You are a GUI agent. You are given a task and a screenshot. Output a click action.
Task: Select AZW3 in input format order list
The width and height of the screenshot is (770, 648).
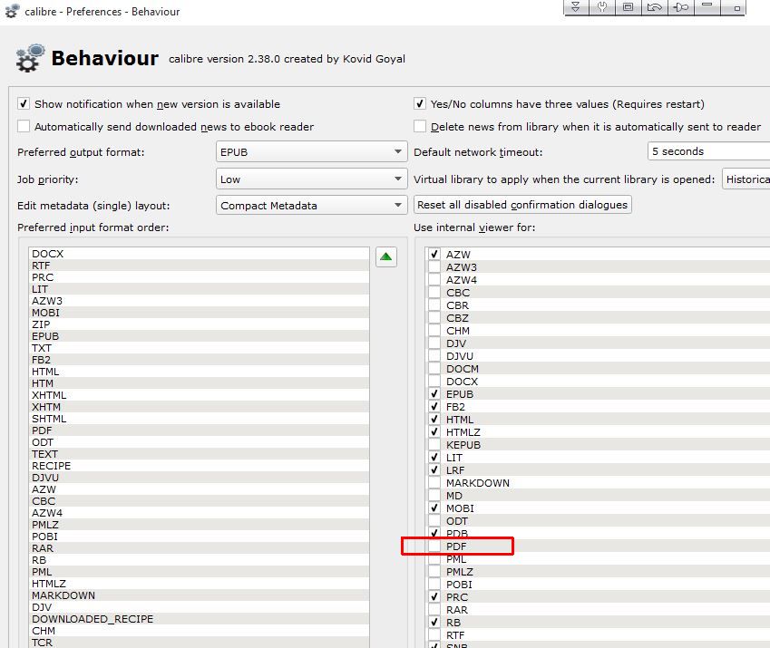pyautogui.click(x=199, y=301)
